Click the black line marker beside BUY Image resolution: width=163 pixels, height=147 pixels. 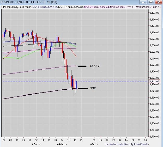point(83,89)
